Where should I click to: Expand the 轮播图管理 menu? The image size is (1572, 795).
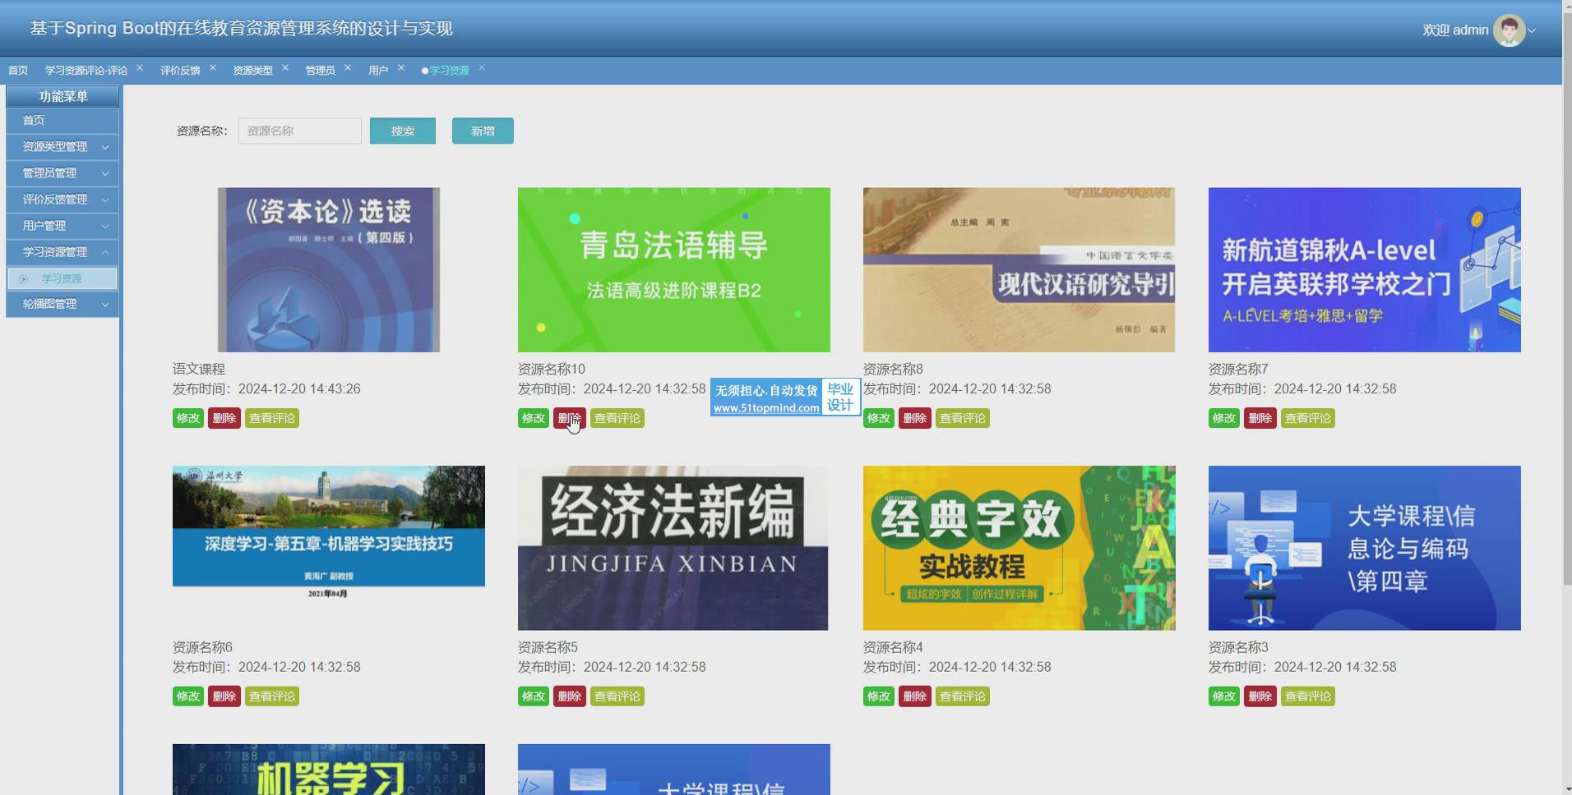62,304
